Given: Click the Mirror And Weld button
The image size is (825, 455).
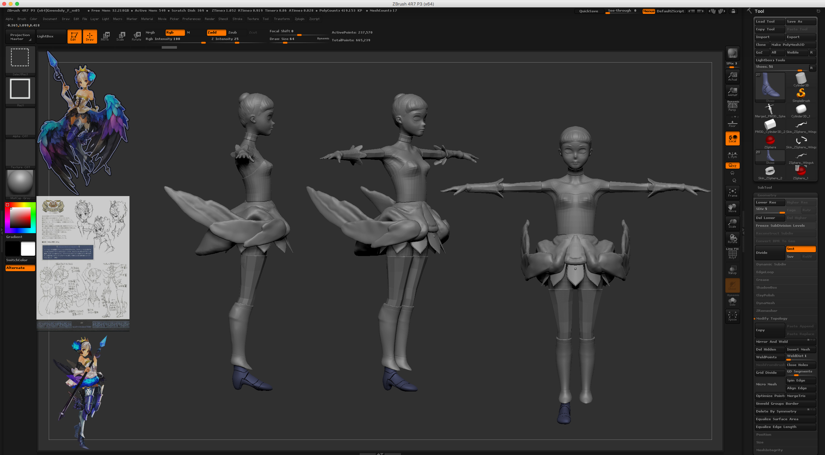Looking at the screenshot, I should pyautogui.click(x=785, y=342).
